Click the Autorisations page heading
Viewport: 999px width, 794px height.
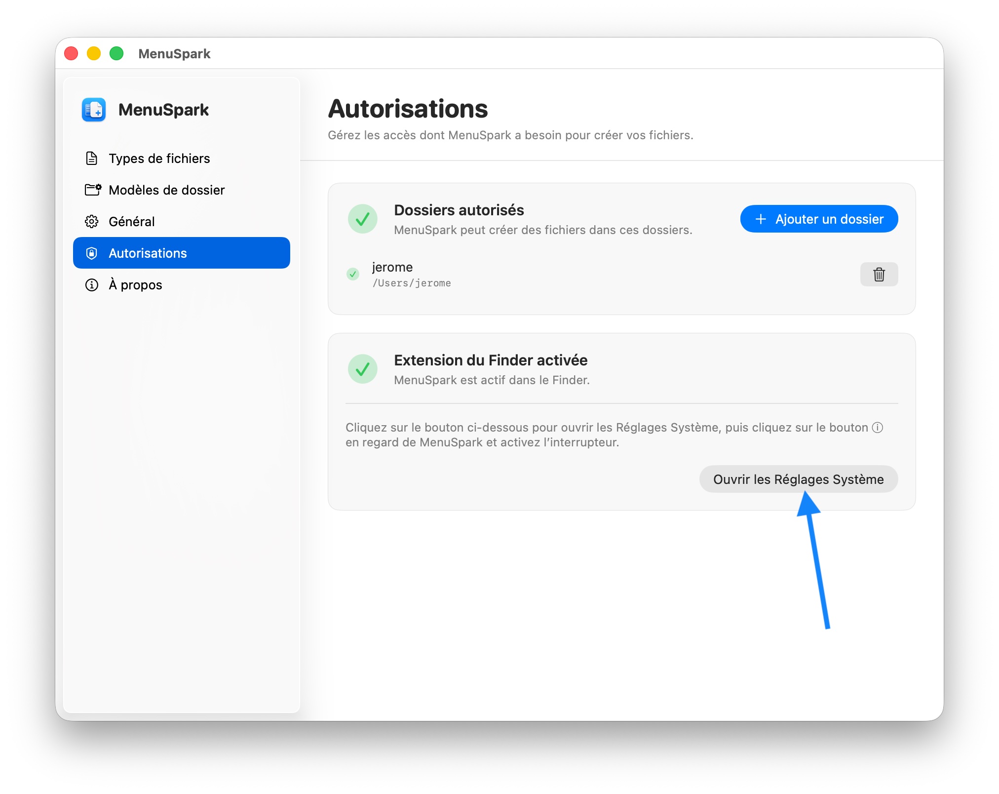pos(408,109)
